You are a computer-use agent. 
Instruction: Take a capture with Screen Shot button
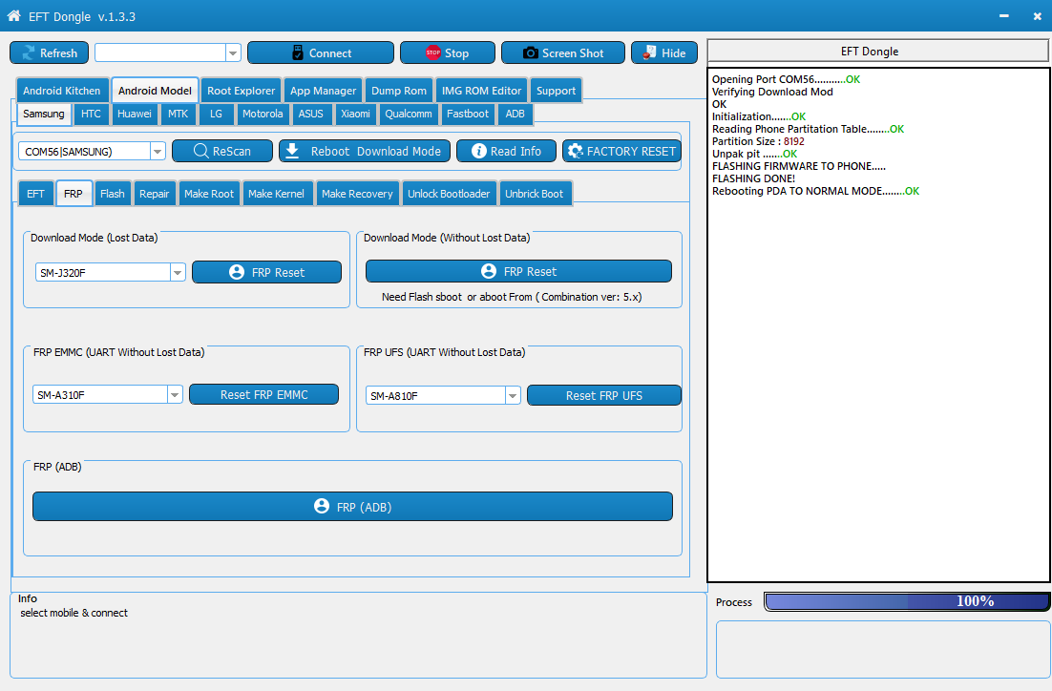563,53
